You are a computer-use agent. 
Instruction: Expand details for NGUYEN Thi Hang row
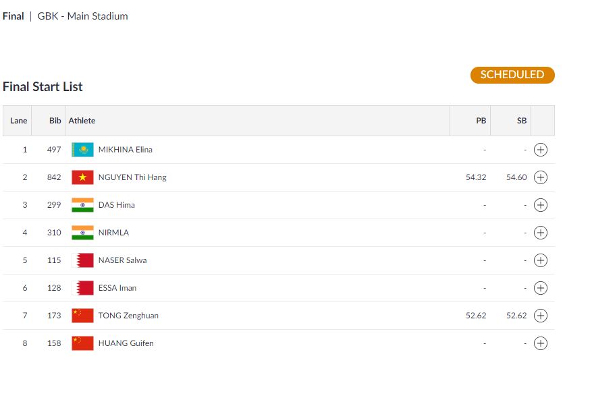[540, 177]
